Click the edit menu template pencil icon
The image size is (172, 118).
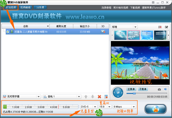click(166, 27)
